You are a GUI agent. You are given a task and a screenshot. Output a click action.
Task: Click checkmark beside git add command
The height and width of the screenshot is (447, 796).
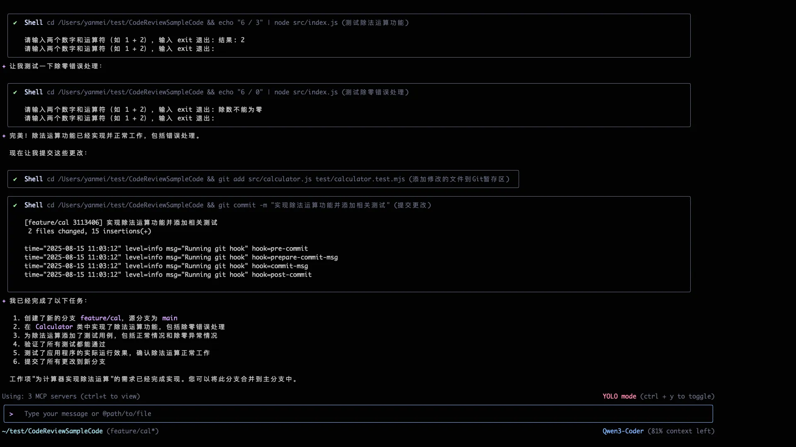coord(15,179)
